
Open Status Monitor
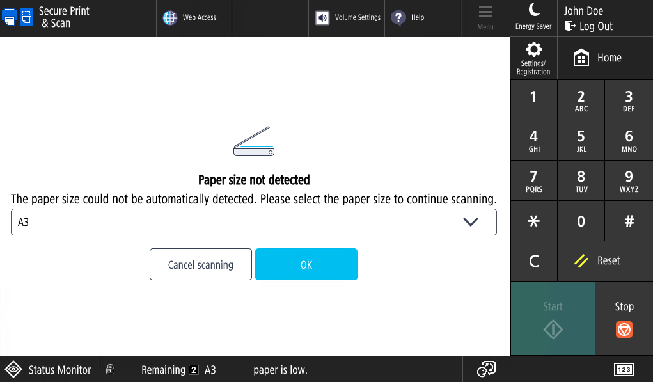point(49,369)
